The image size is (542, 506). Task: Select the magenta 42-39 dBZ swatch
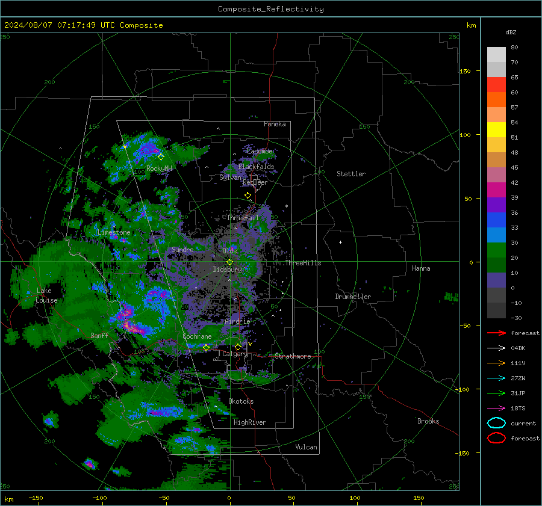point(496,190)
